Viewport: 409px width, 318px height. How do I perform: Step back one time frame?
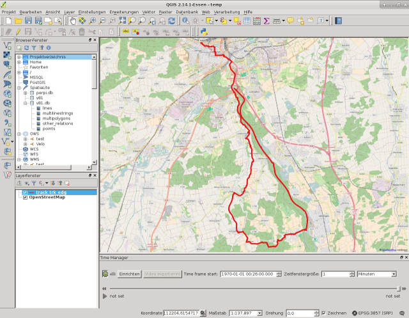pyautogui.click(x=104, y=289)
